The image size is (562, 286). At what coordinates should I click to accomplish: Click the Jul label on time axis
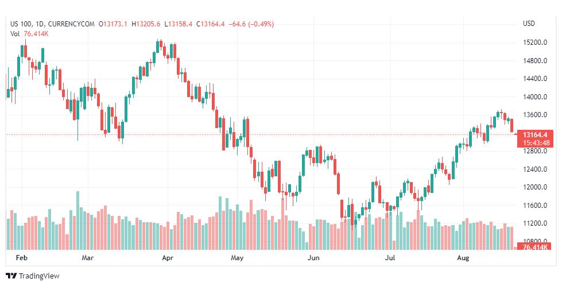tap(391, 258)
